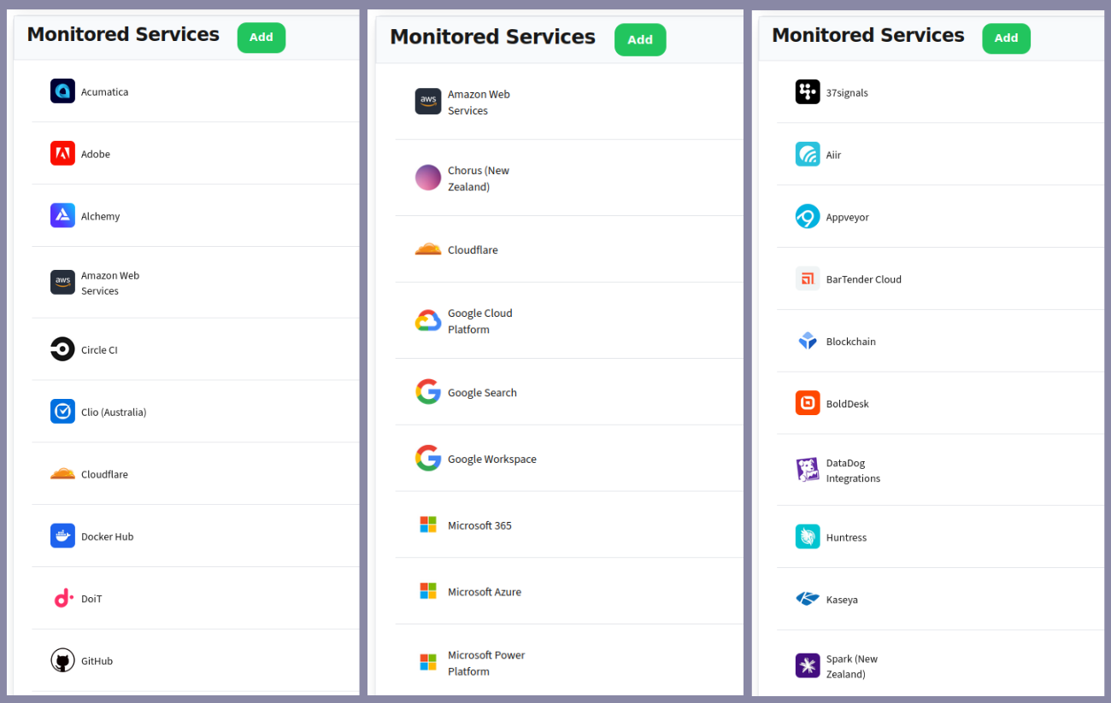Screen dimensions: 1111x703
Task: Open the Google Workspace service label
Action: 491,460
